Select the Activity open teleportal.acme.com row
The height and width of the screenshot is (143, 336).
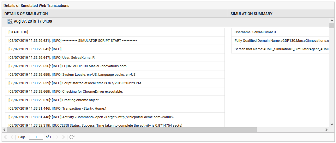pyautogui.click(x=115, y=117)
